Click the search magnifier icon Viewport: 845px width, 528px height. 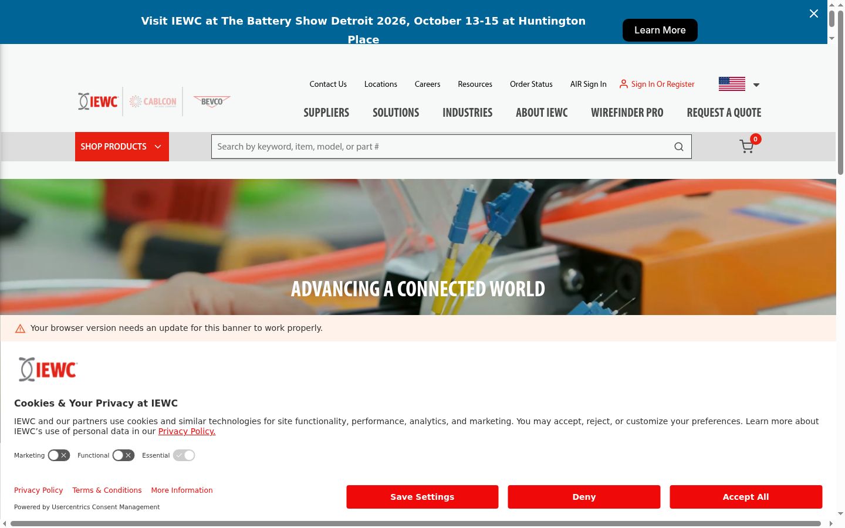(x=679, y=147)
